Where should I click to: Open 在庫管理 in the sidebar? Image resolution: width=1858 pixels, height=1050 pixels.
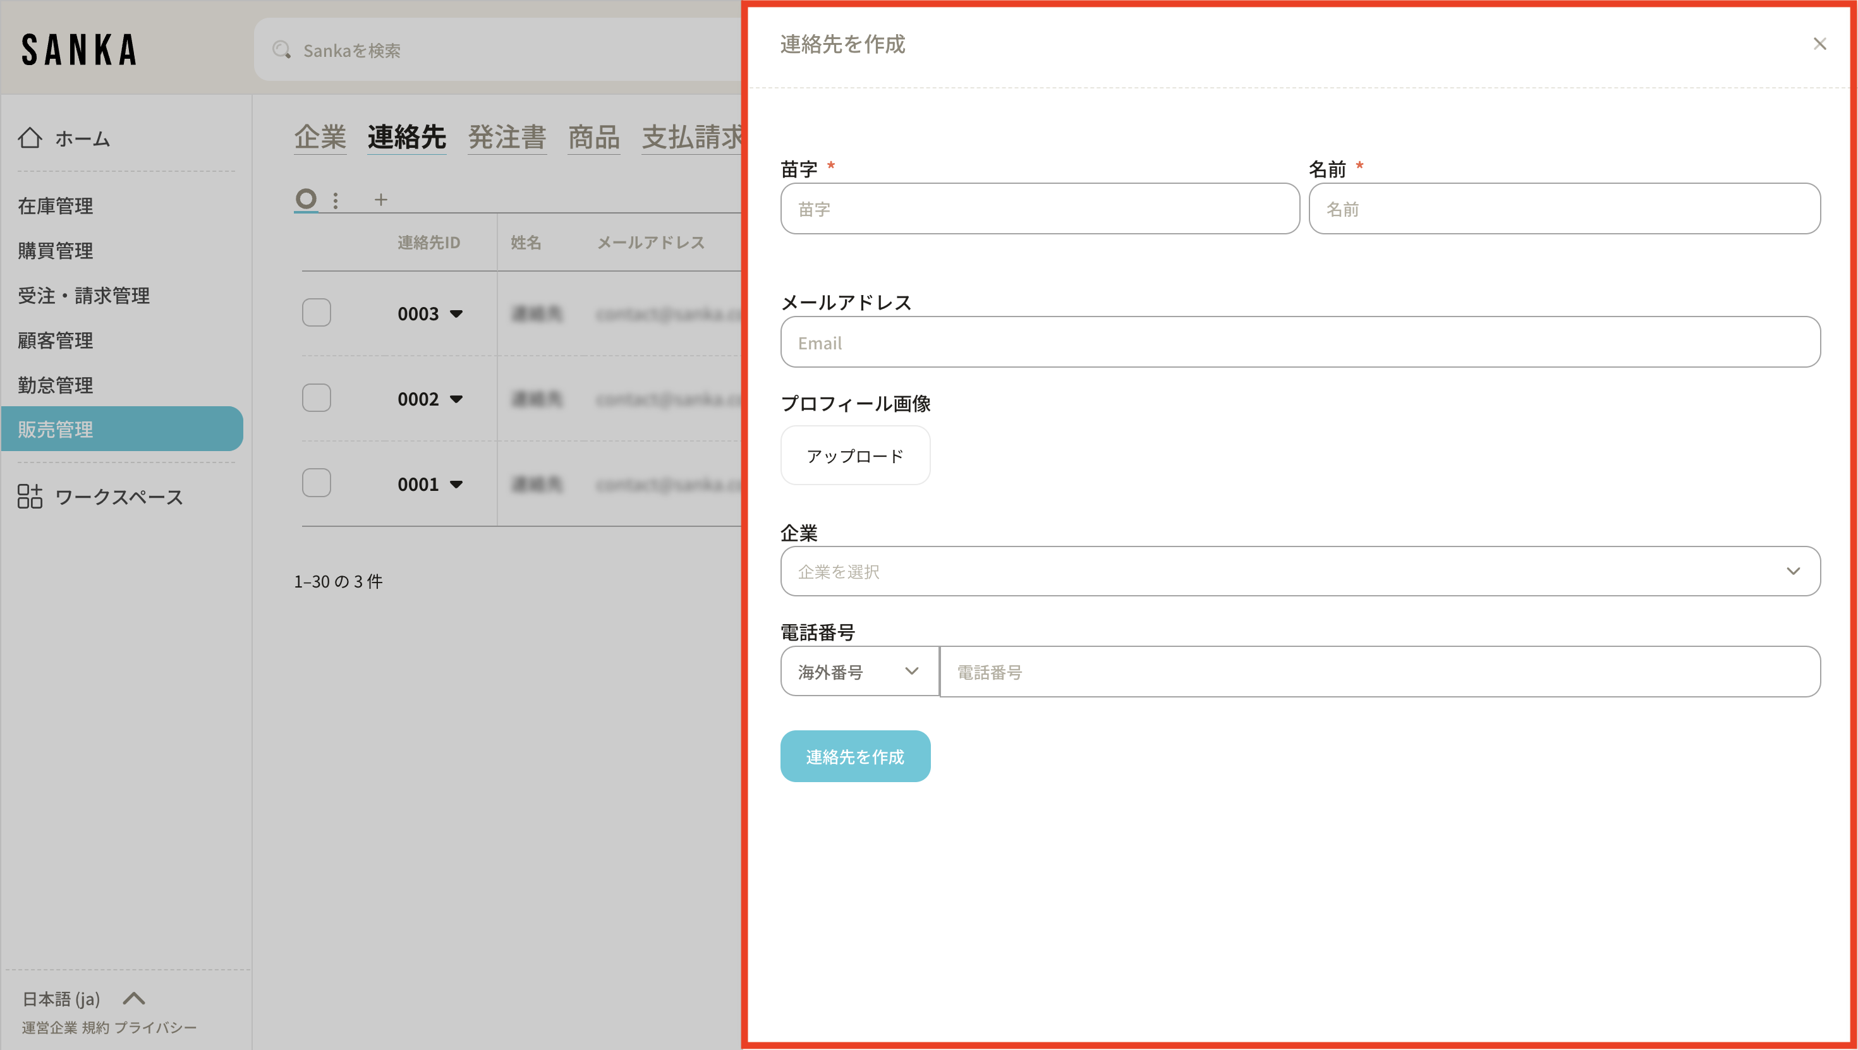click(56, 206)
